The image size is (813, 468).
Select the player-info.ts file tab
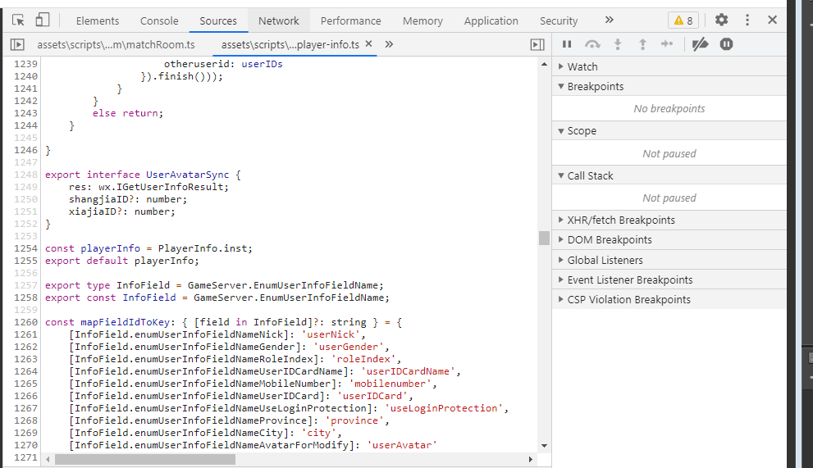point(290,44)
